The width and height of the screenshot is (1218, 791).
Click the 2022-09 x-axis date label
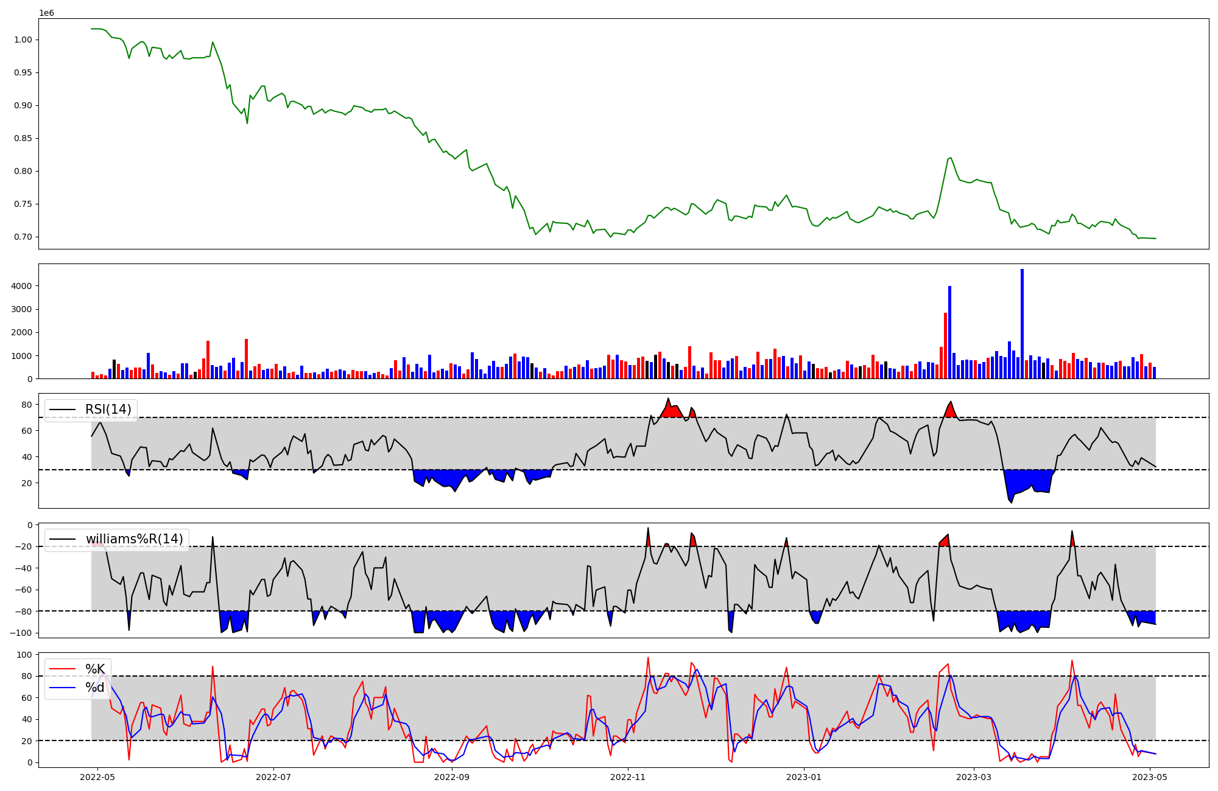tap(452, 777)
